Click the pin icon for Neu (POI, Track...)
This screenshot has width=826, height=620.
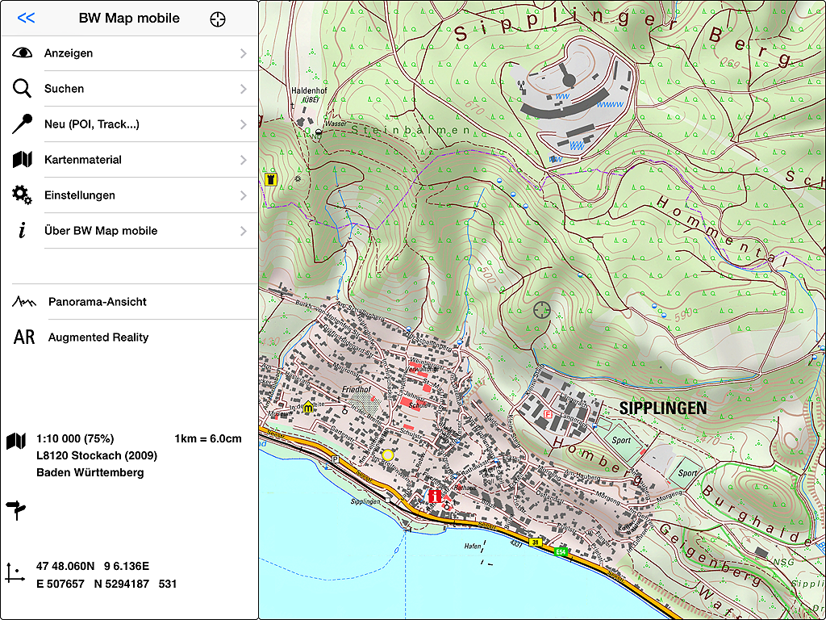pos(22,124)
